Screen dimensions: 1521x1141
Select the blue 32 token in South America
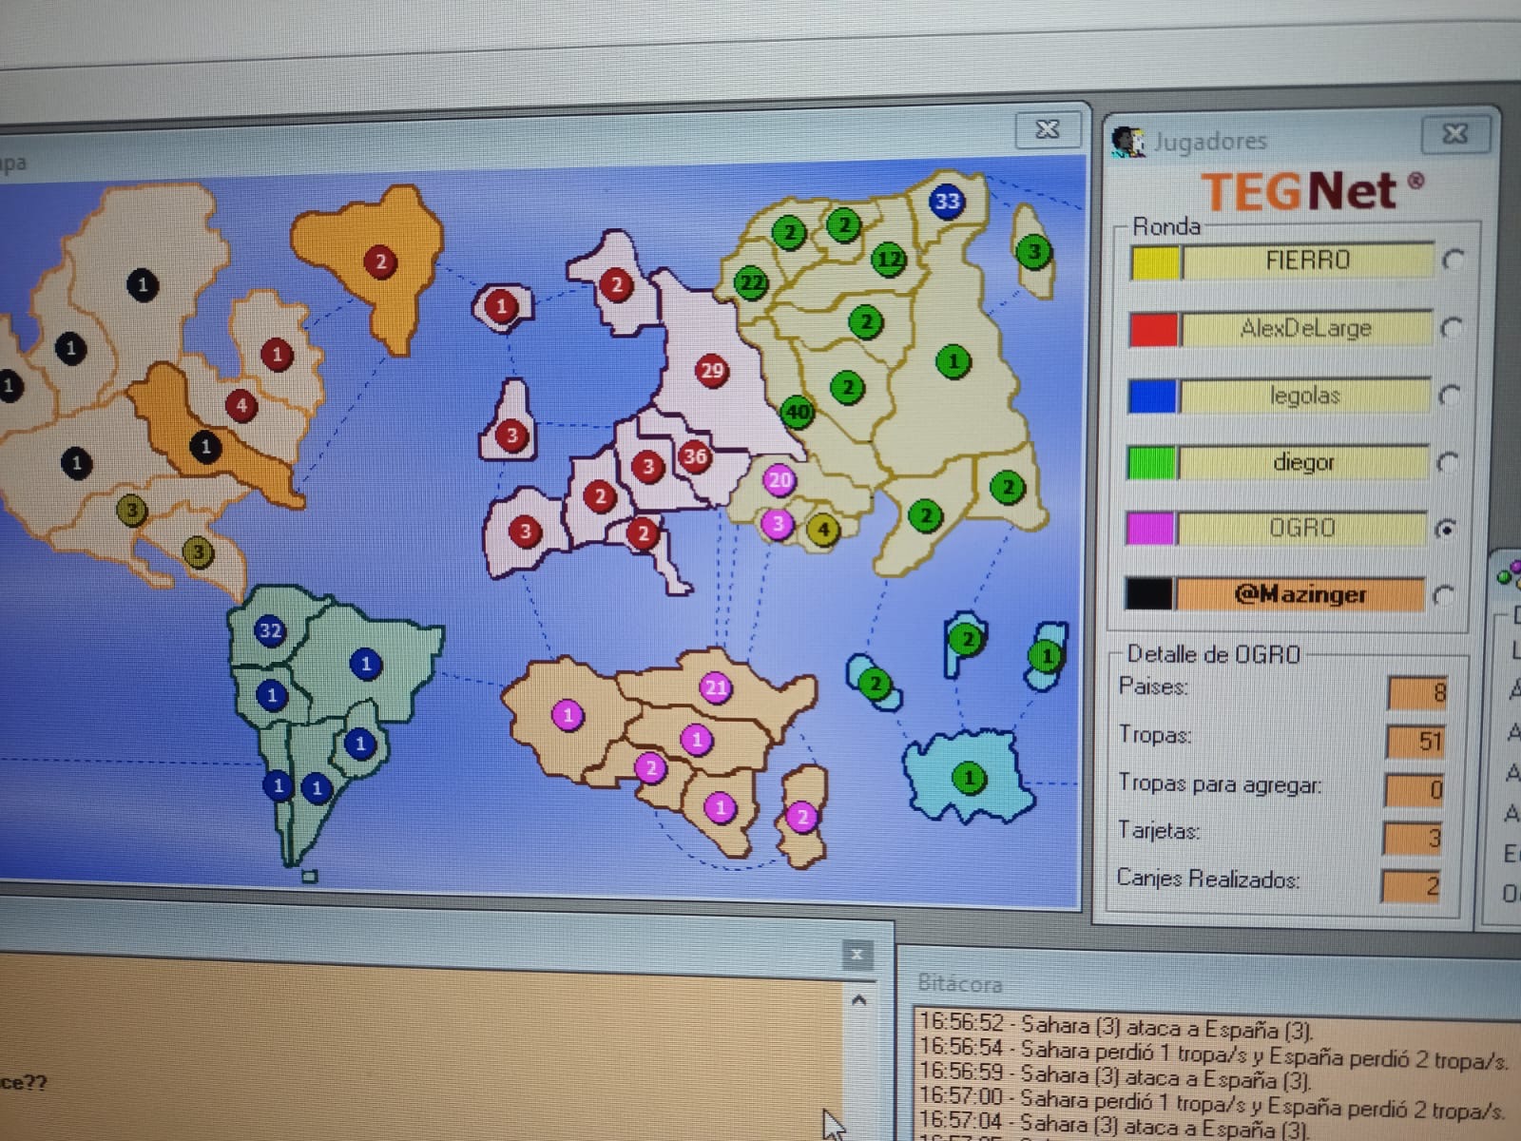pos(270,630)
